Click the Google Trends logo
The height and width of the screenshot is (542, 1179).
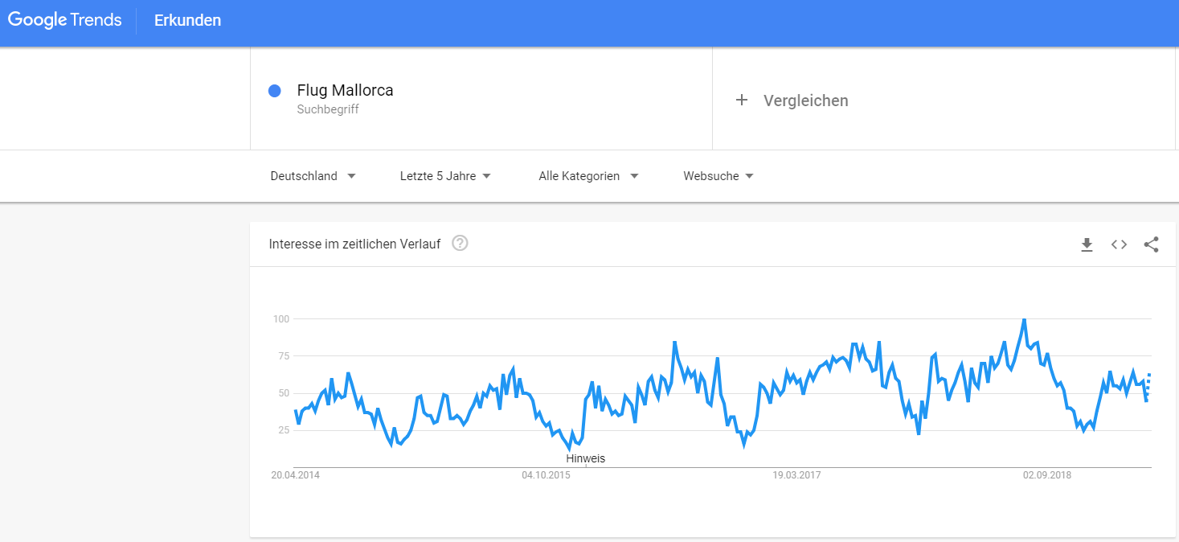tap(65, 20)
